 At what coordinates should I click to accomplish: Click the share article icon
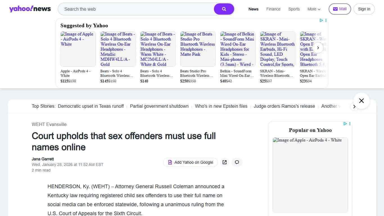[x=224, y=162]
